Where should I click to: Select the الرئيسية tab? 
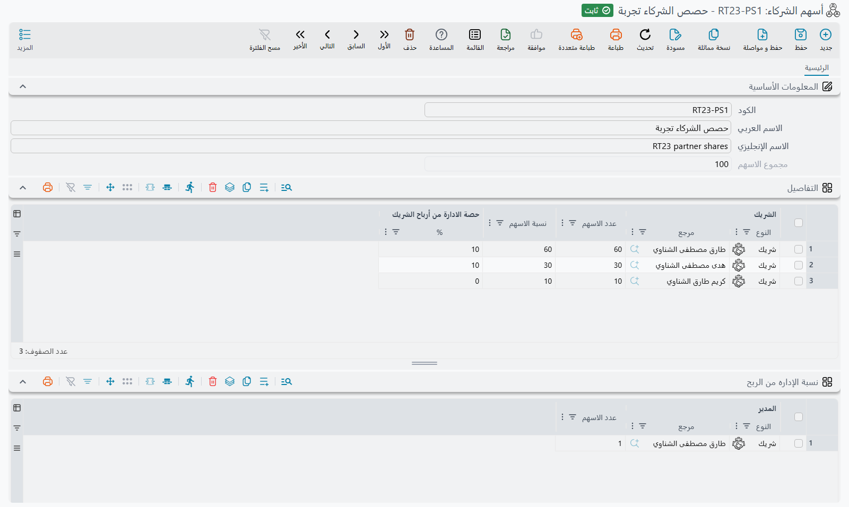coord(817,68)
